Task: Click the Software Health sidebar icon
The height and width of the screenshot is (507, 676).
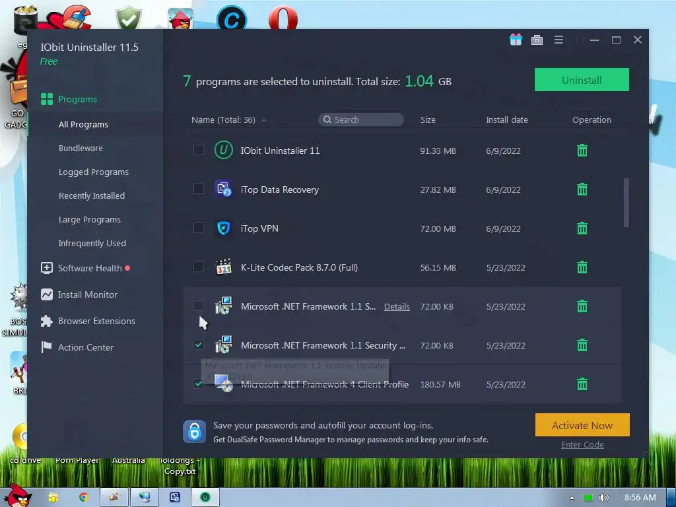Action: click(x=47, y=268)
